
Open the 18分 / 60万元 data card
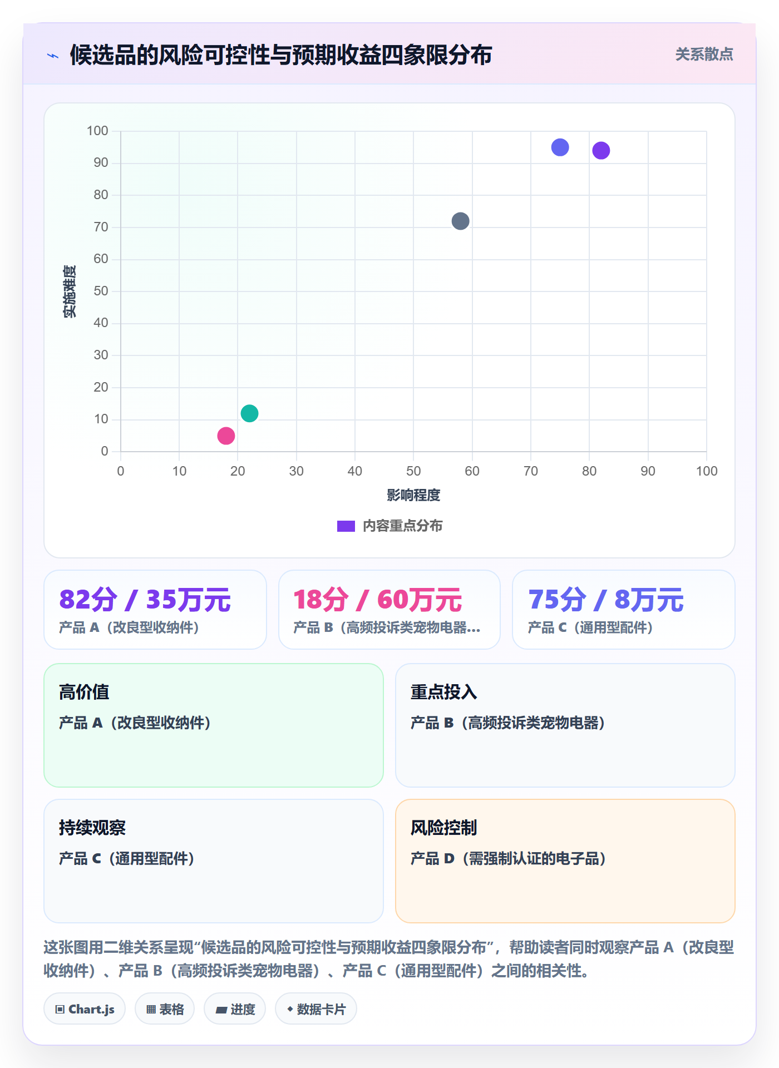[x=389, y=610]
